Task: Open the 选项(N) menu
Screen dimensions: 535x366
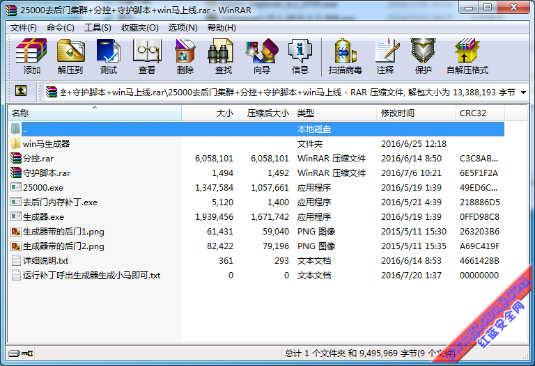Action: tap(183, 28)
